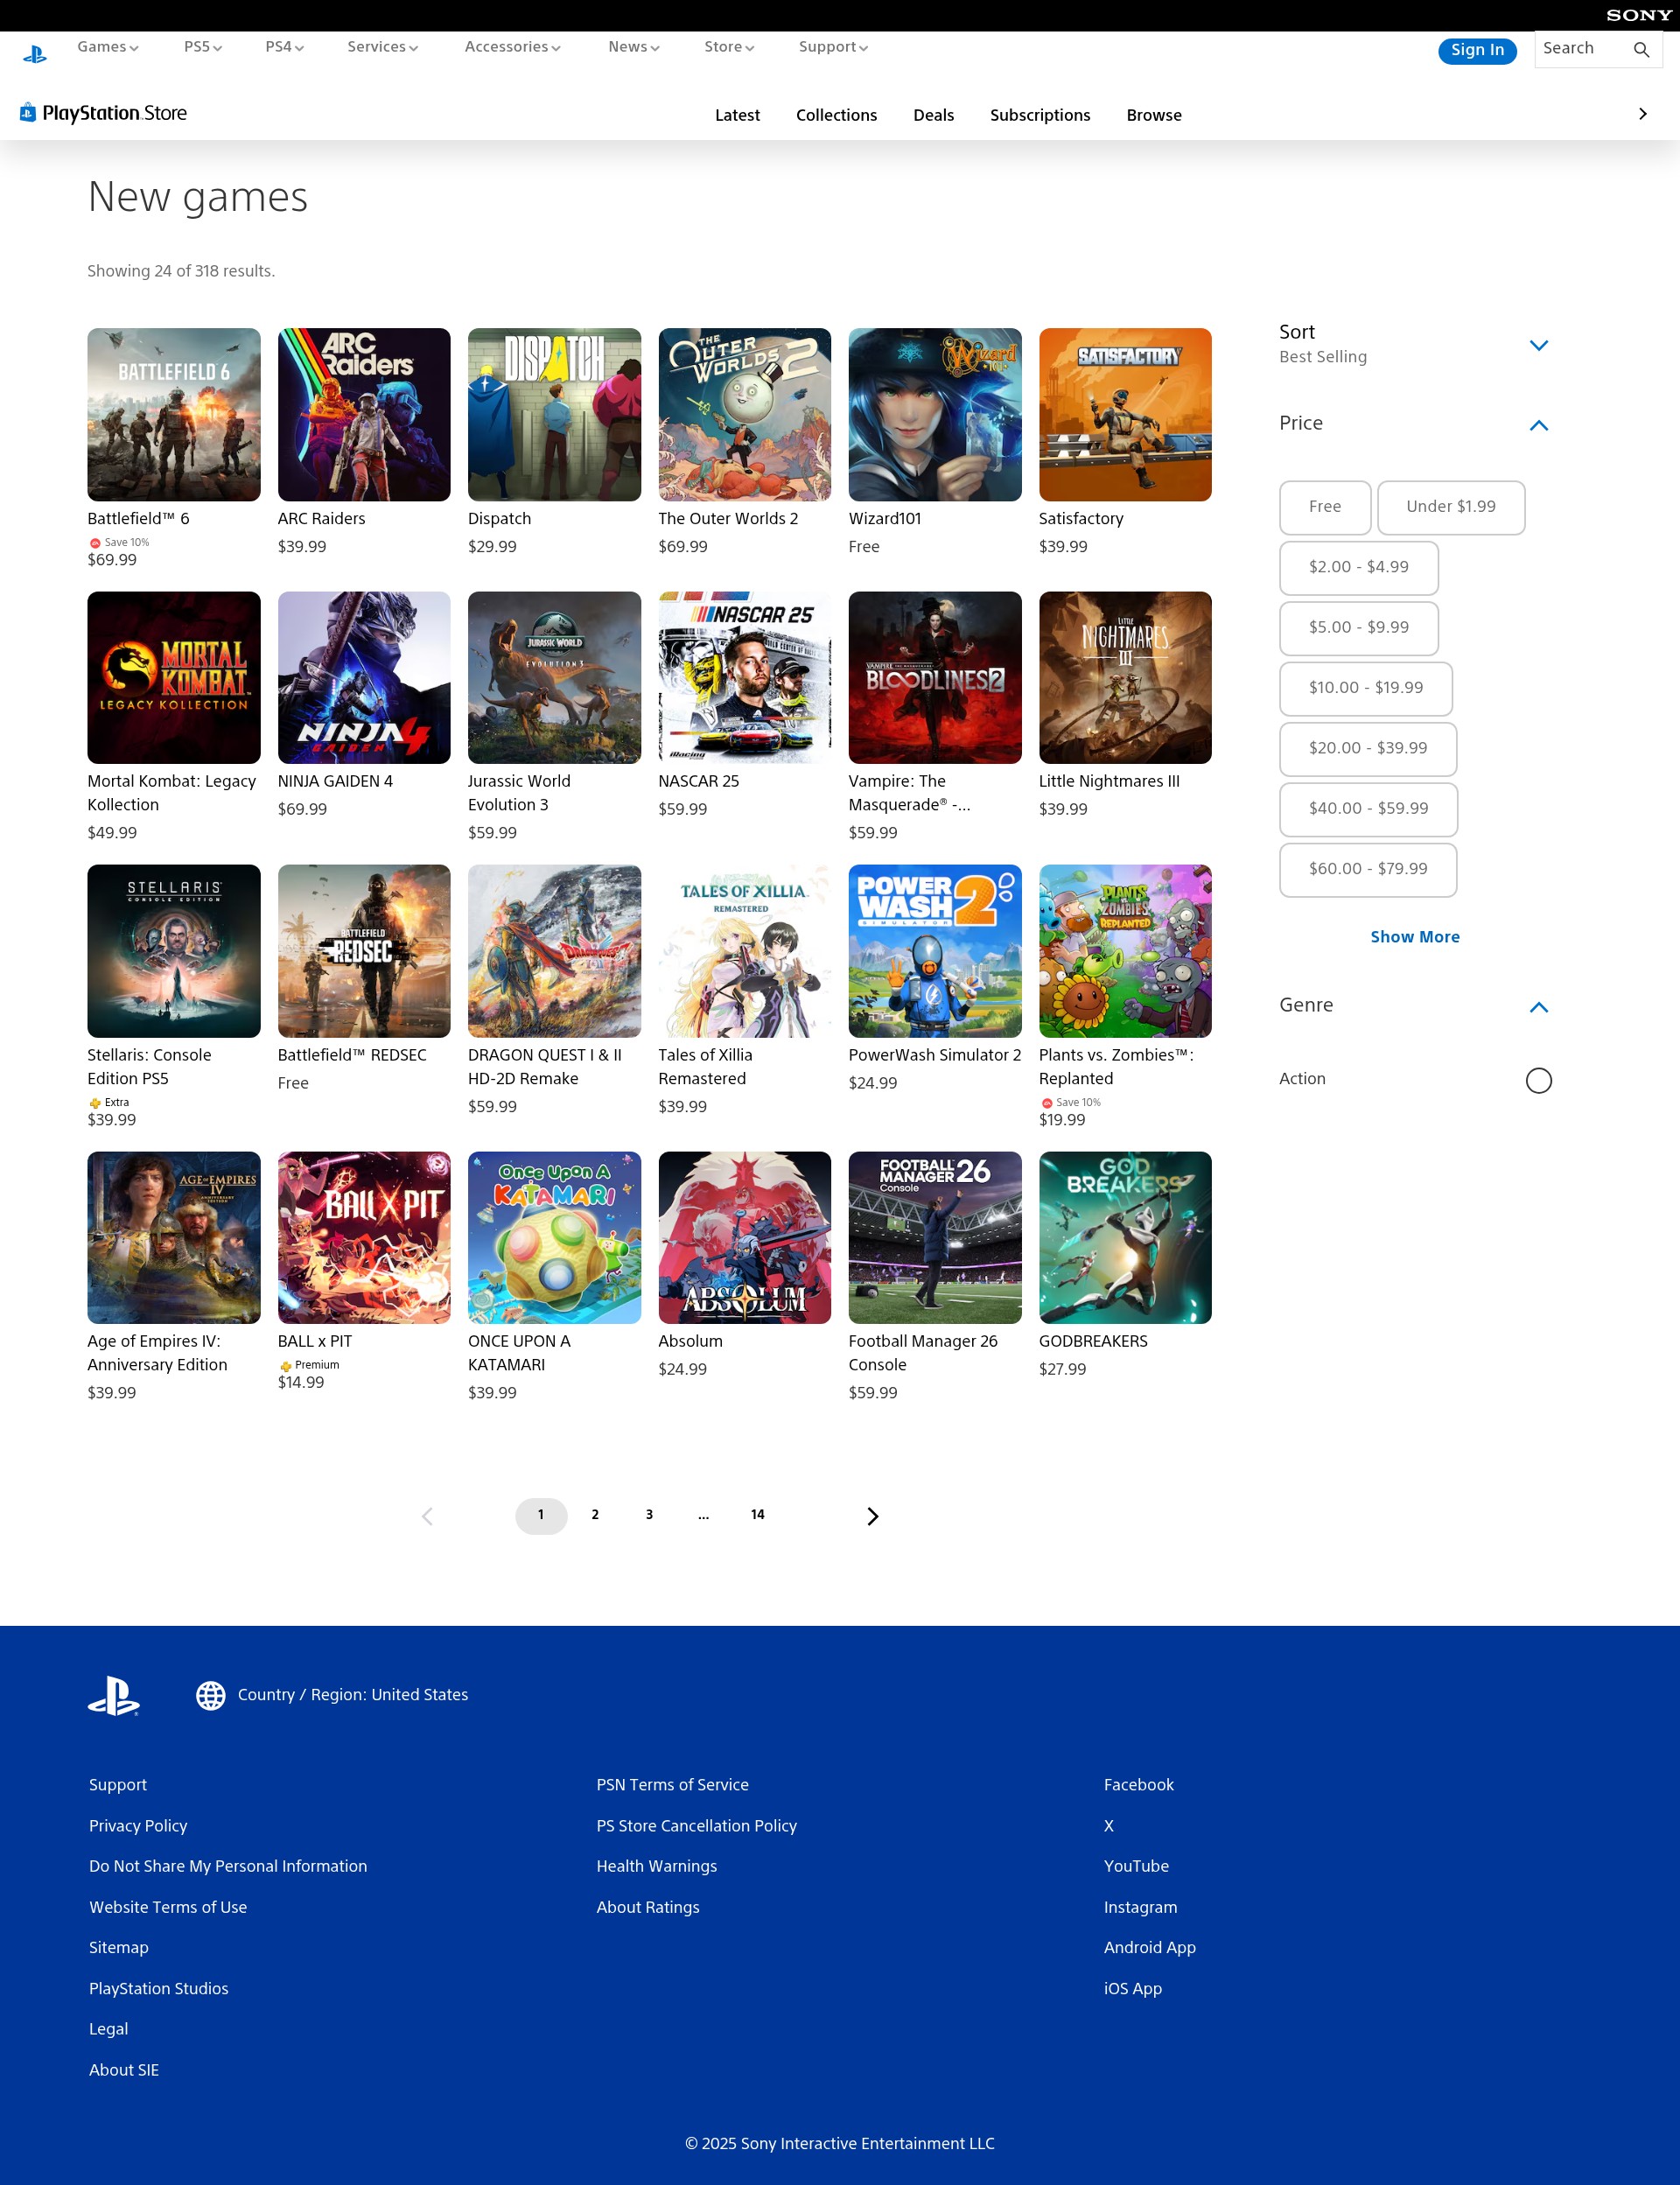Select the $20.00 - $39.99 price filter

tap(1367, 749)
